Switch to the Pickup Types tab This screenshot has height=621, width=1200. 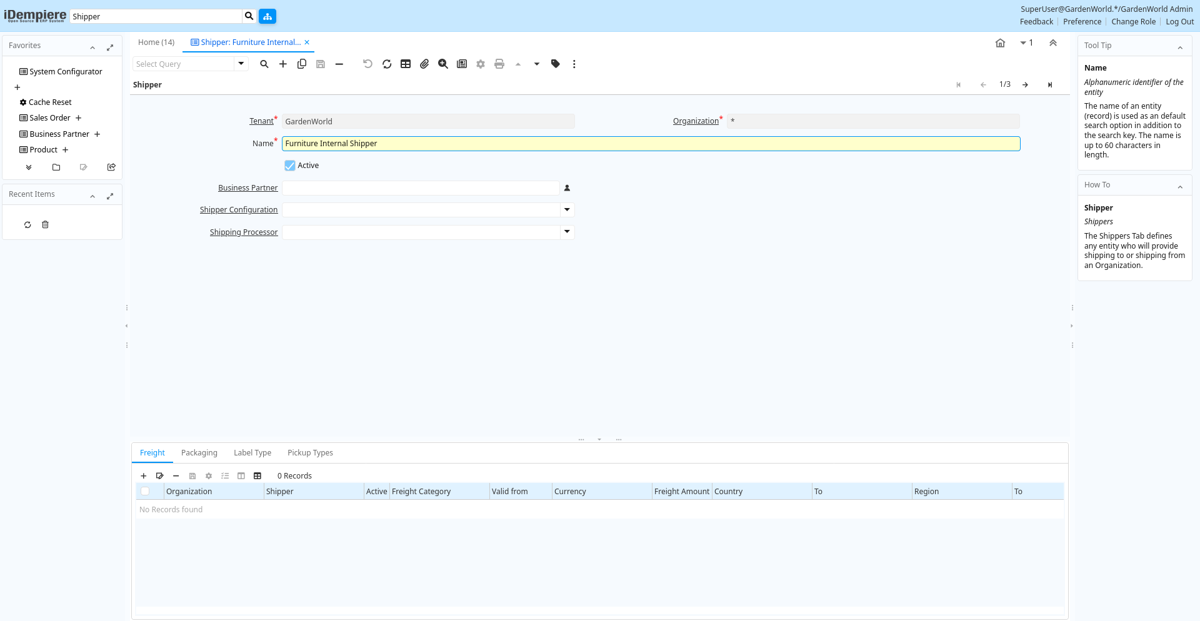(310, 453)
